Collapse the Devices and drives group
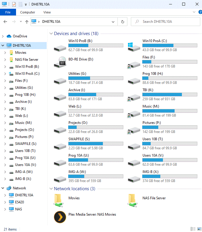 [x=51, y=34]
